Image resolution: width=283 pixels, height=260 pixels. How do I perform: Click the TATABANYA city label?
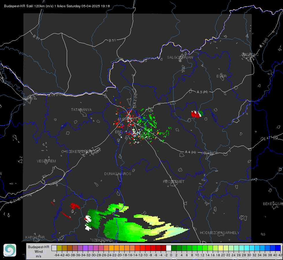(81, 110)
